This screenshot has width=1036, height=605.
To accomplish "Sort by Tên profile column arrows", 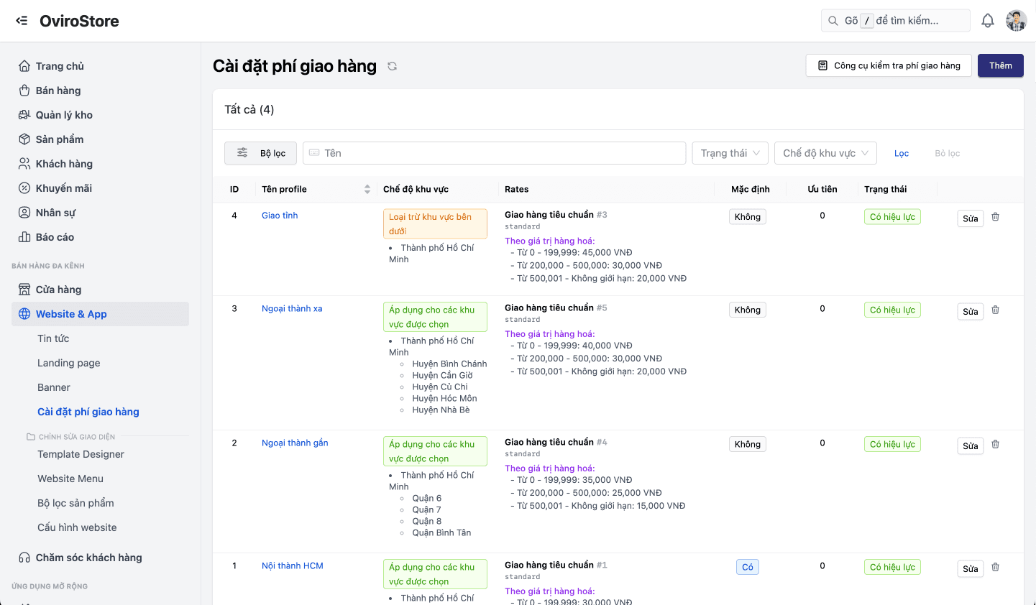I will (367, 190).
